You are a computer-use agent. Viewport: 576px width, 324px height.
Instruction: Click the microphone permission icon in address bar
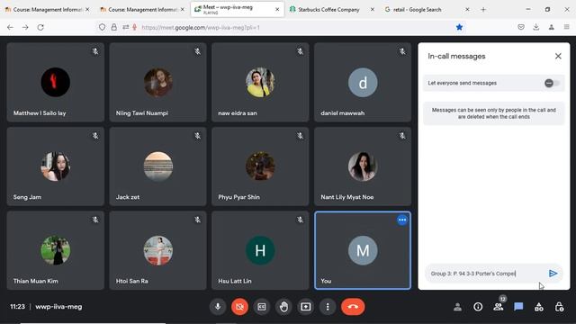click(135, 27)
